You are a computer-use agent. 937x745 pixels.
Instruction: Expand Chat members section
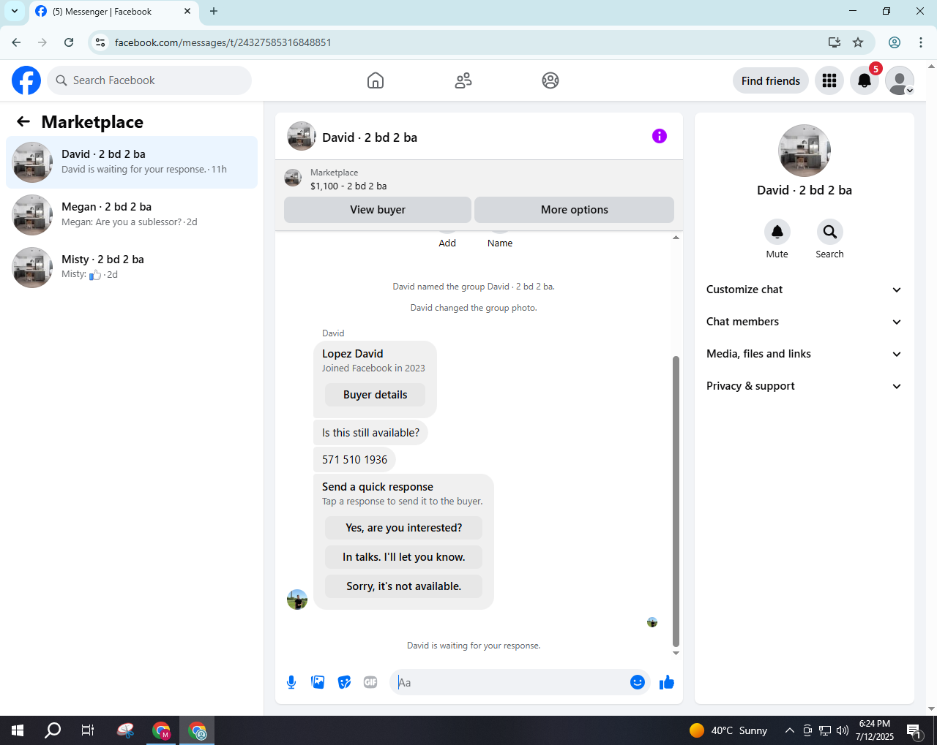pos(804,322)
